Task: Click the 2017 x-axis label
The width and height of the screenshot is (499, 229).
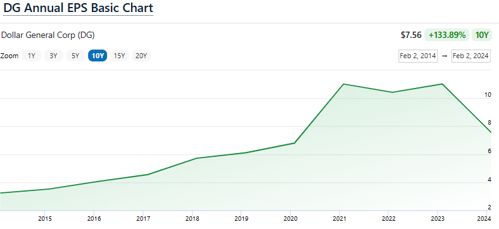Action: coord(142,219)
